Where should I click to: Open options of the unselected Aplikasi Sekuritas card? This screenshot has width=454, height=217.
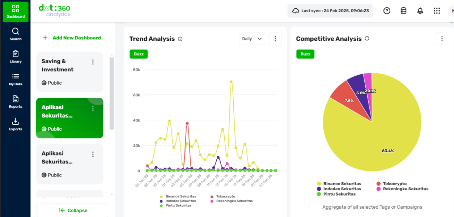point(93,154)
